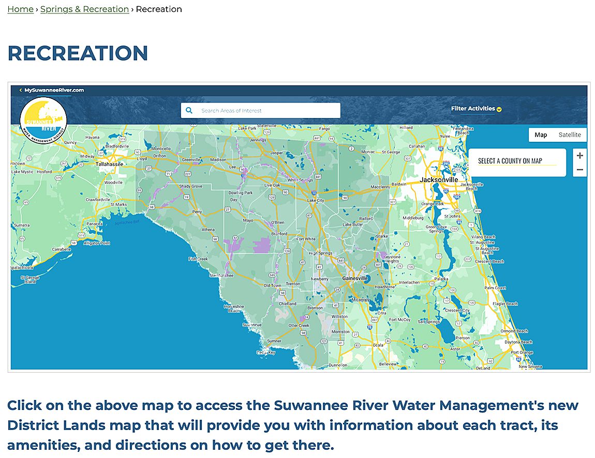Viewport: 595px width, 458px height.
Task: Zoom in with the plus button
Action: [x=580, y=156]
